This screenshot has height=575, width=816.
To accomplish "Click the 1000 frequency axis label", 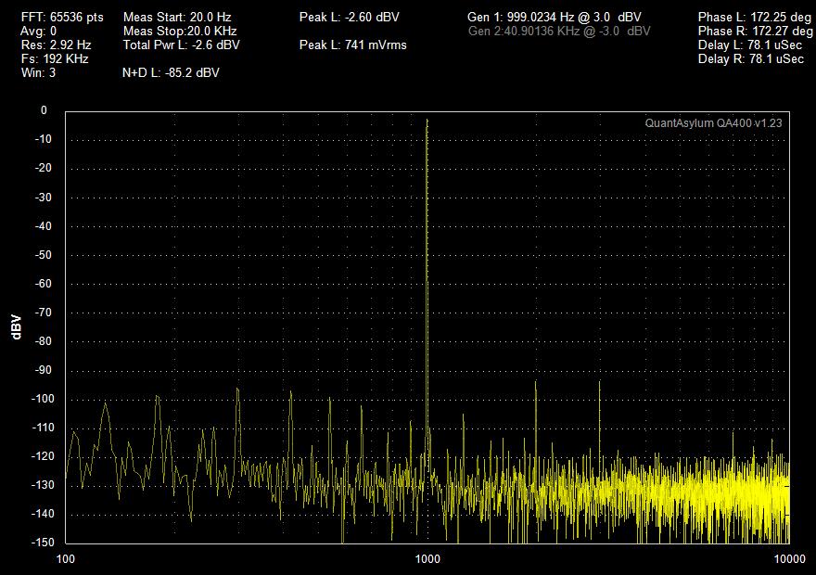I will (x=427, y=559).
